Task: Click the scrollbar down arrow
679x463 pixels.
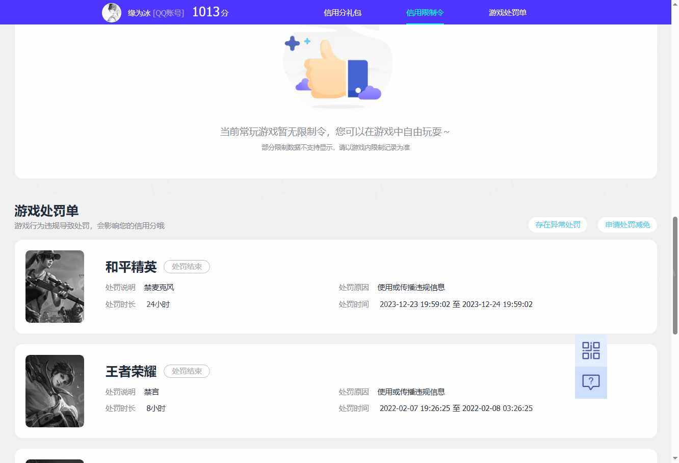Action: pyautogui.click(x=675, y=458)
